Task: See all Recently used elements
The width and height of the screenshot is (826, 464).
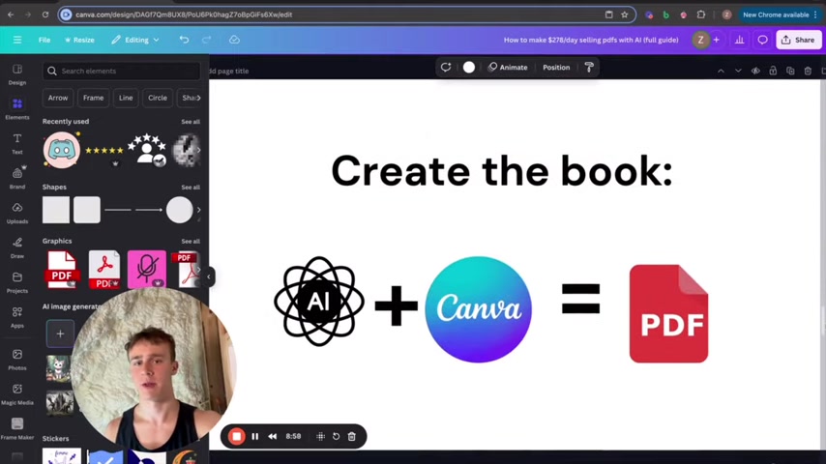Action: 191,122
